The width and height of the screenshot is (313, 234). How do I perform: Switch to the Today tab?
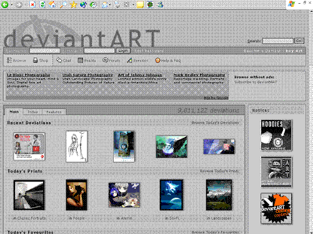click(x=32, y=112)
